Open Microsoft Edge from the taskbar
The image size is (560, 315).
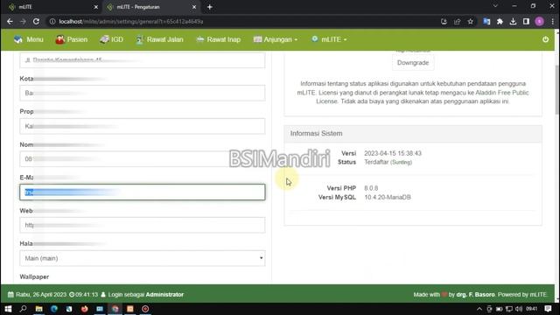(x=54, y=309)
